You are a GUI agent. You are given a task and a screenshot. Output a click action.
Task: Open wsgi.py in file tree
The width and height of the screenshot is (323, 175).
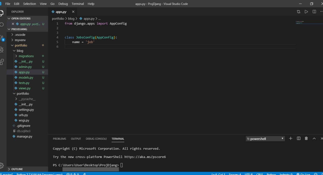(x=24, y=120)
